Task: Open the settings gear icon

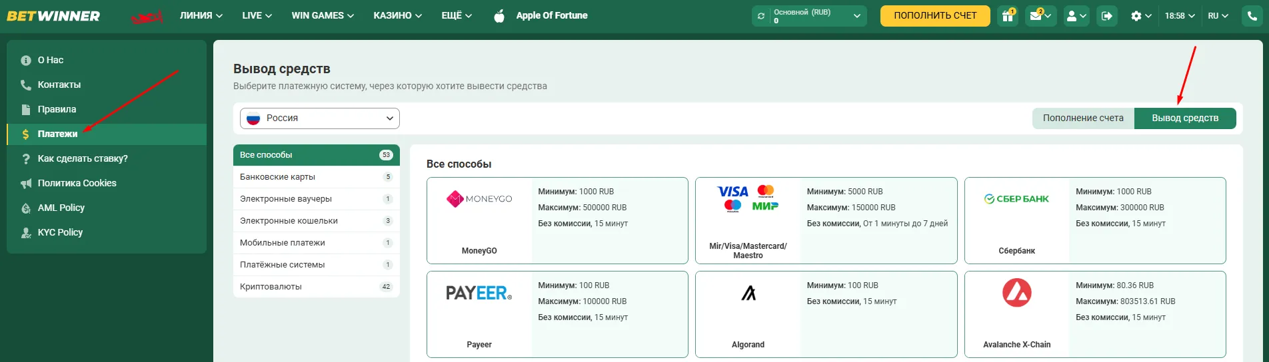Action: 1136,16
